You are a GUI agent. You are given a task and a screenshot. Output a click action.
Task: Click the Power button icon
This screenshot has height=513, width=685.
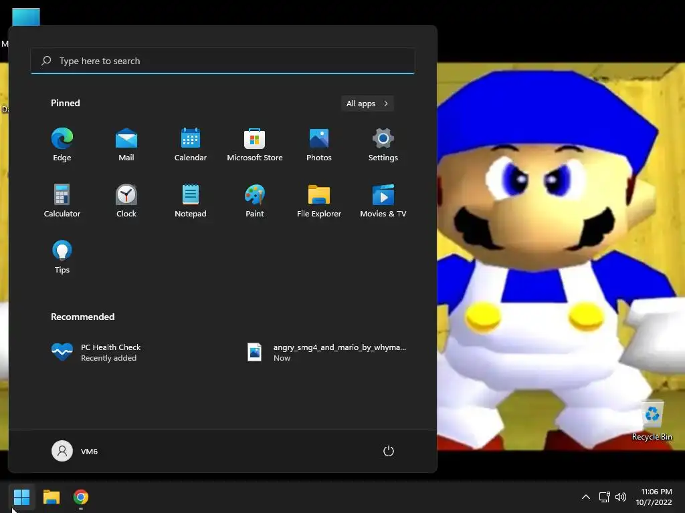[389, 451]
